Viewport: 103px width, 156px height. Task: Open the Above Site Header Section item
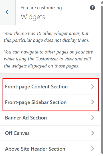click(50, 149)
